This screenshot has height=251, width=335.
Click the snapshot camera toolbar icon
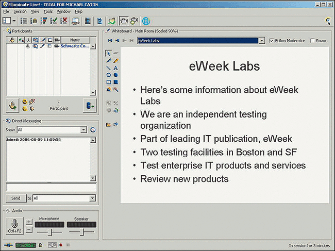pos(124,21)
